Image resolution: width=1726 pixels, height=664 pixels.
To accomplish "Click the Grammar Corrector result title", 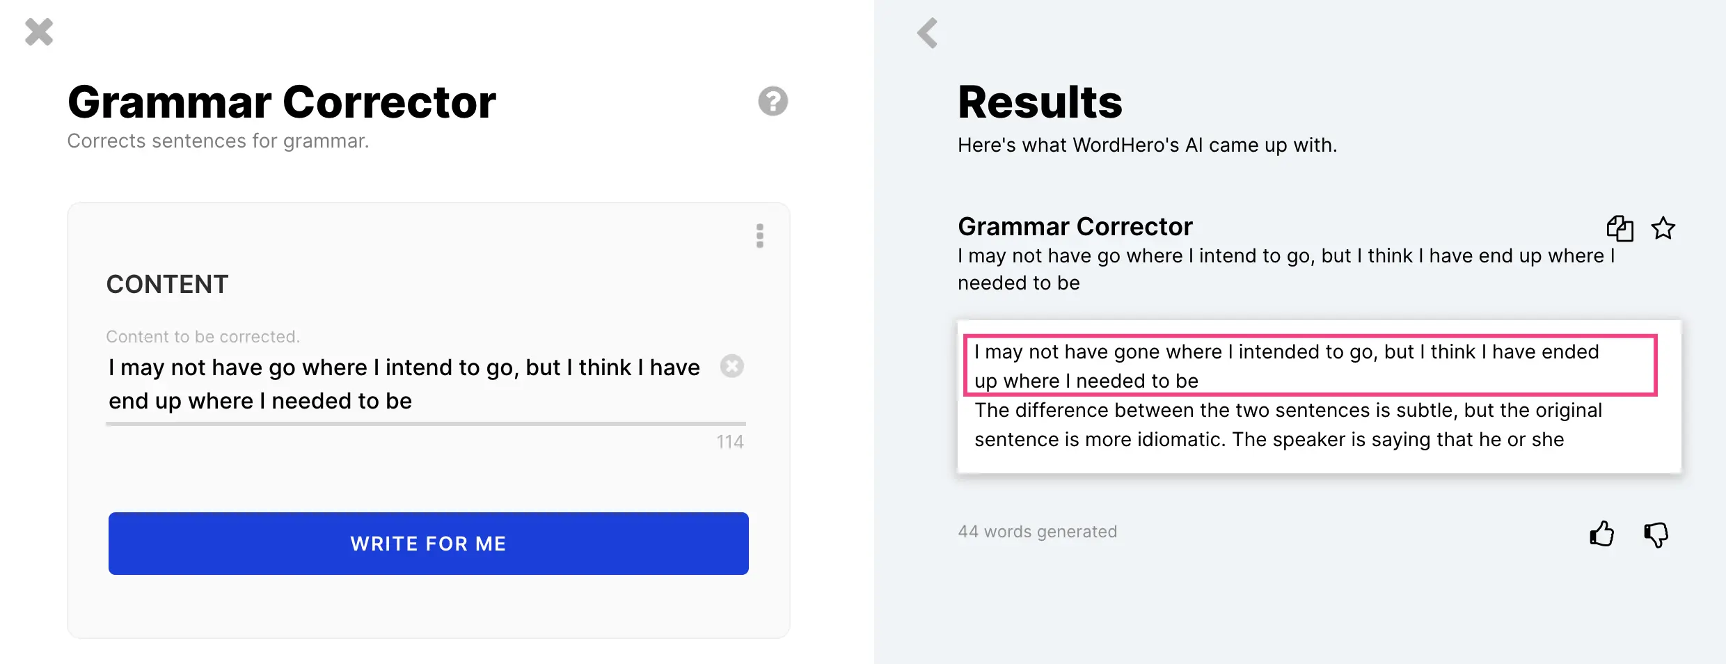I will coord(1075,227).
